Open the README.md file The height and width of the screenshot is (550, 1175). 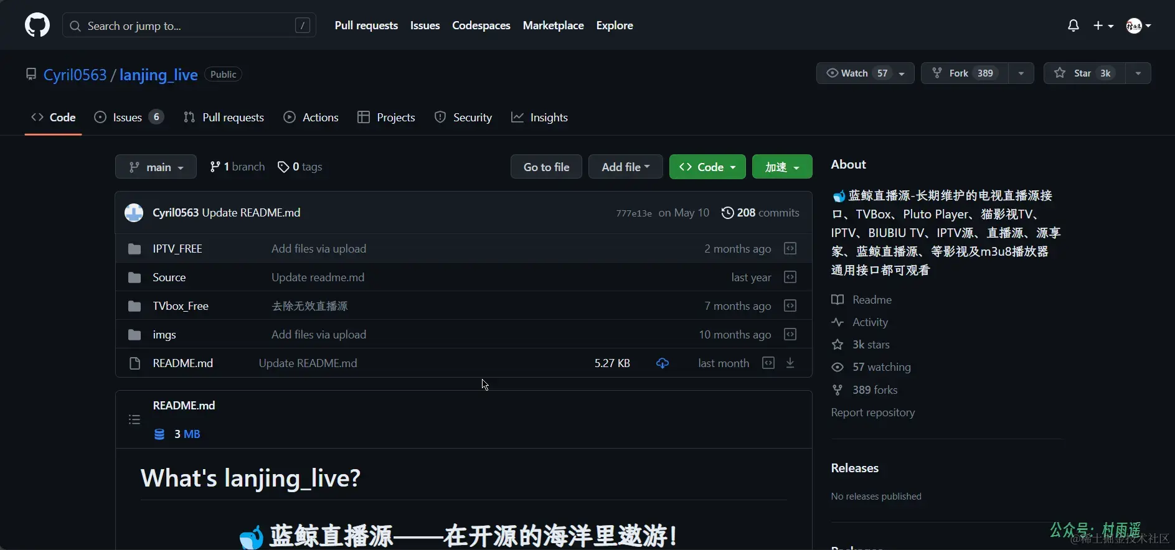pyautogui.click(x=183, y=363)
